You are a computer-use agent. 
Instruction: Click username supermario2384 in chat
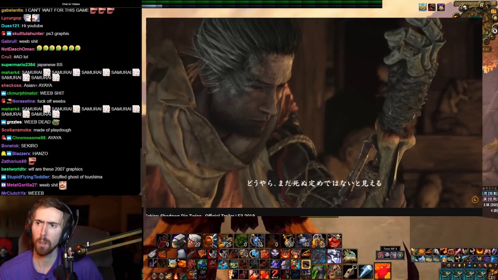pos(18,65)
